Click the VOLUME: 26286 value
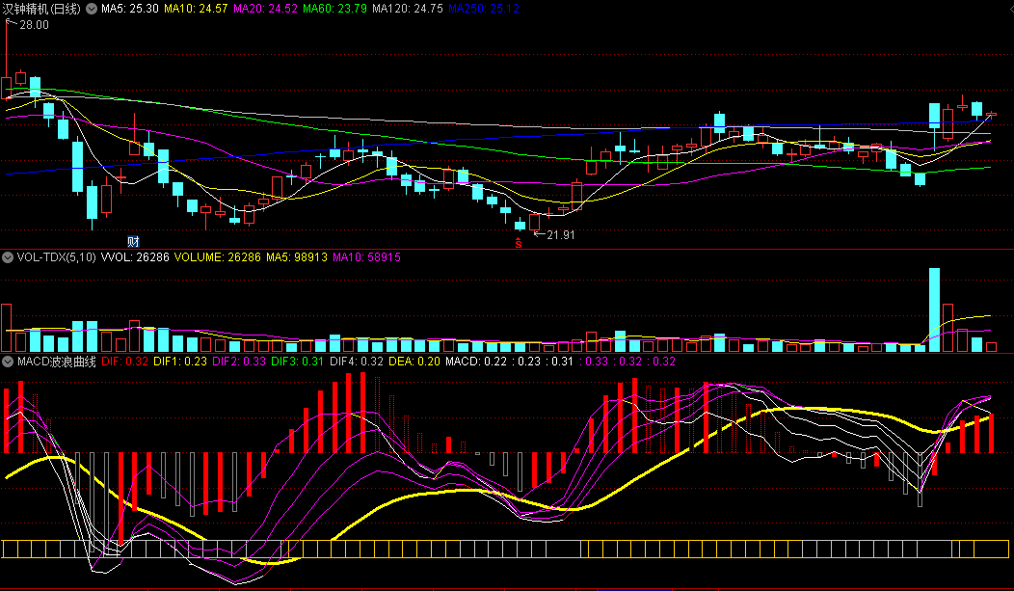This screenshot has width=1014, height=591. coord(217,257)
